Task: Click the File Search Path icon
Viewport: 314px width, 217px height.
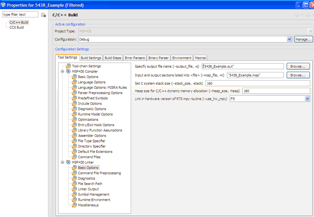Action: click(x=75, y=183)
